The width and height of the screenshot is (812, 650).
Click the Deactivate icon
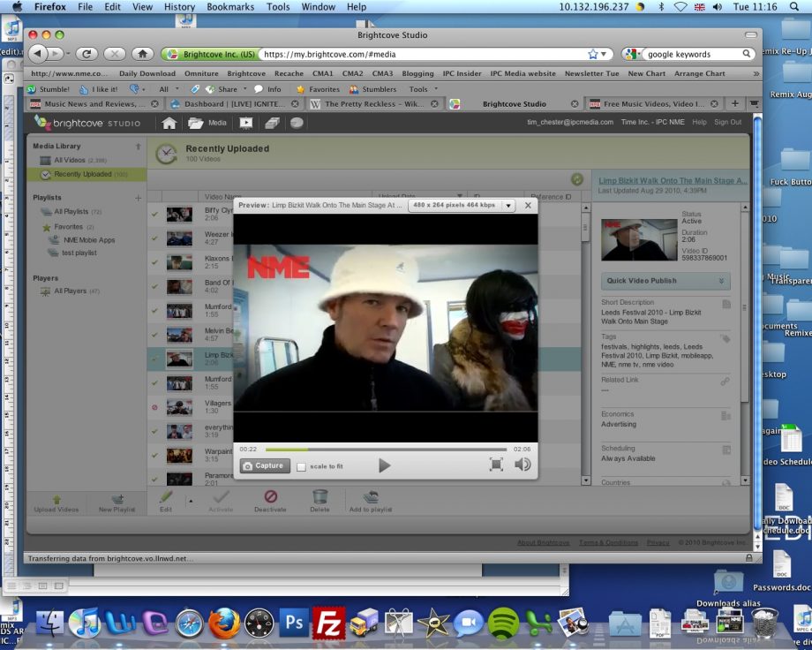(270, 496)
